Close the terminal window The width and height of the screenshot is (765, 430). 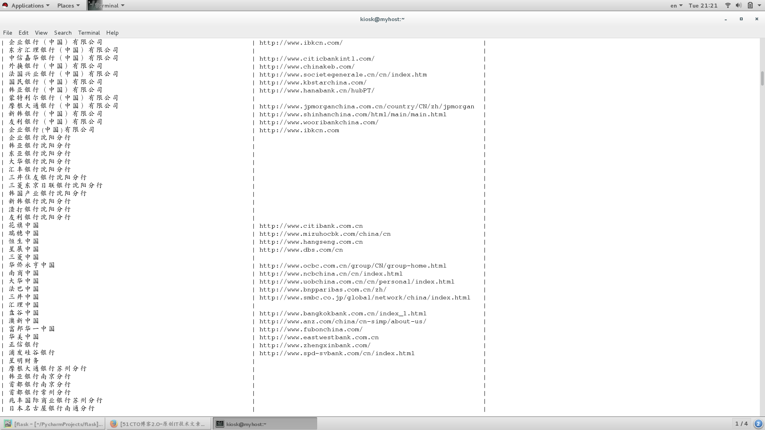pos(757,19)
